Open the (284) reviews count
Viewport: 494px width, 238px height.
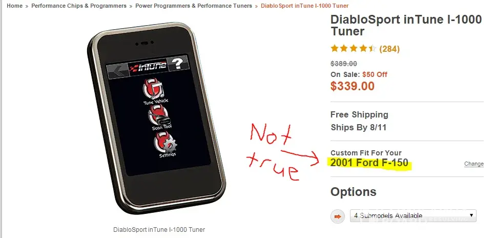[x=389, y=49]
